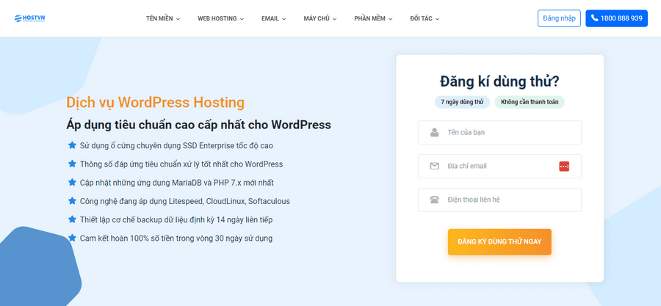Expand the PHẦN MỀM chevron
This screenshot has width=661, height=306.
391,19
